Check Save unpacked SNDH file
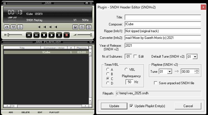This screenshot has height=115, width=208. 156,83
